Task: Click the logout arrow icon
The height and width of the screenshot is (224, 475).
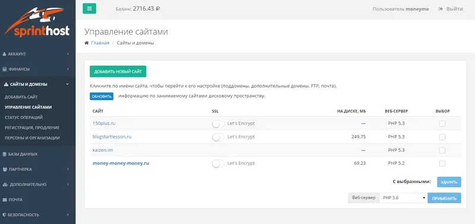Action: point(441,9)
